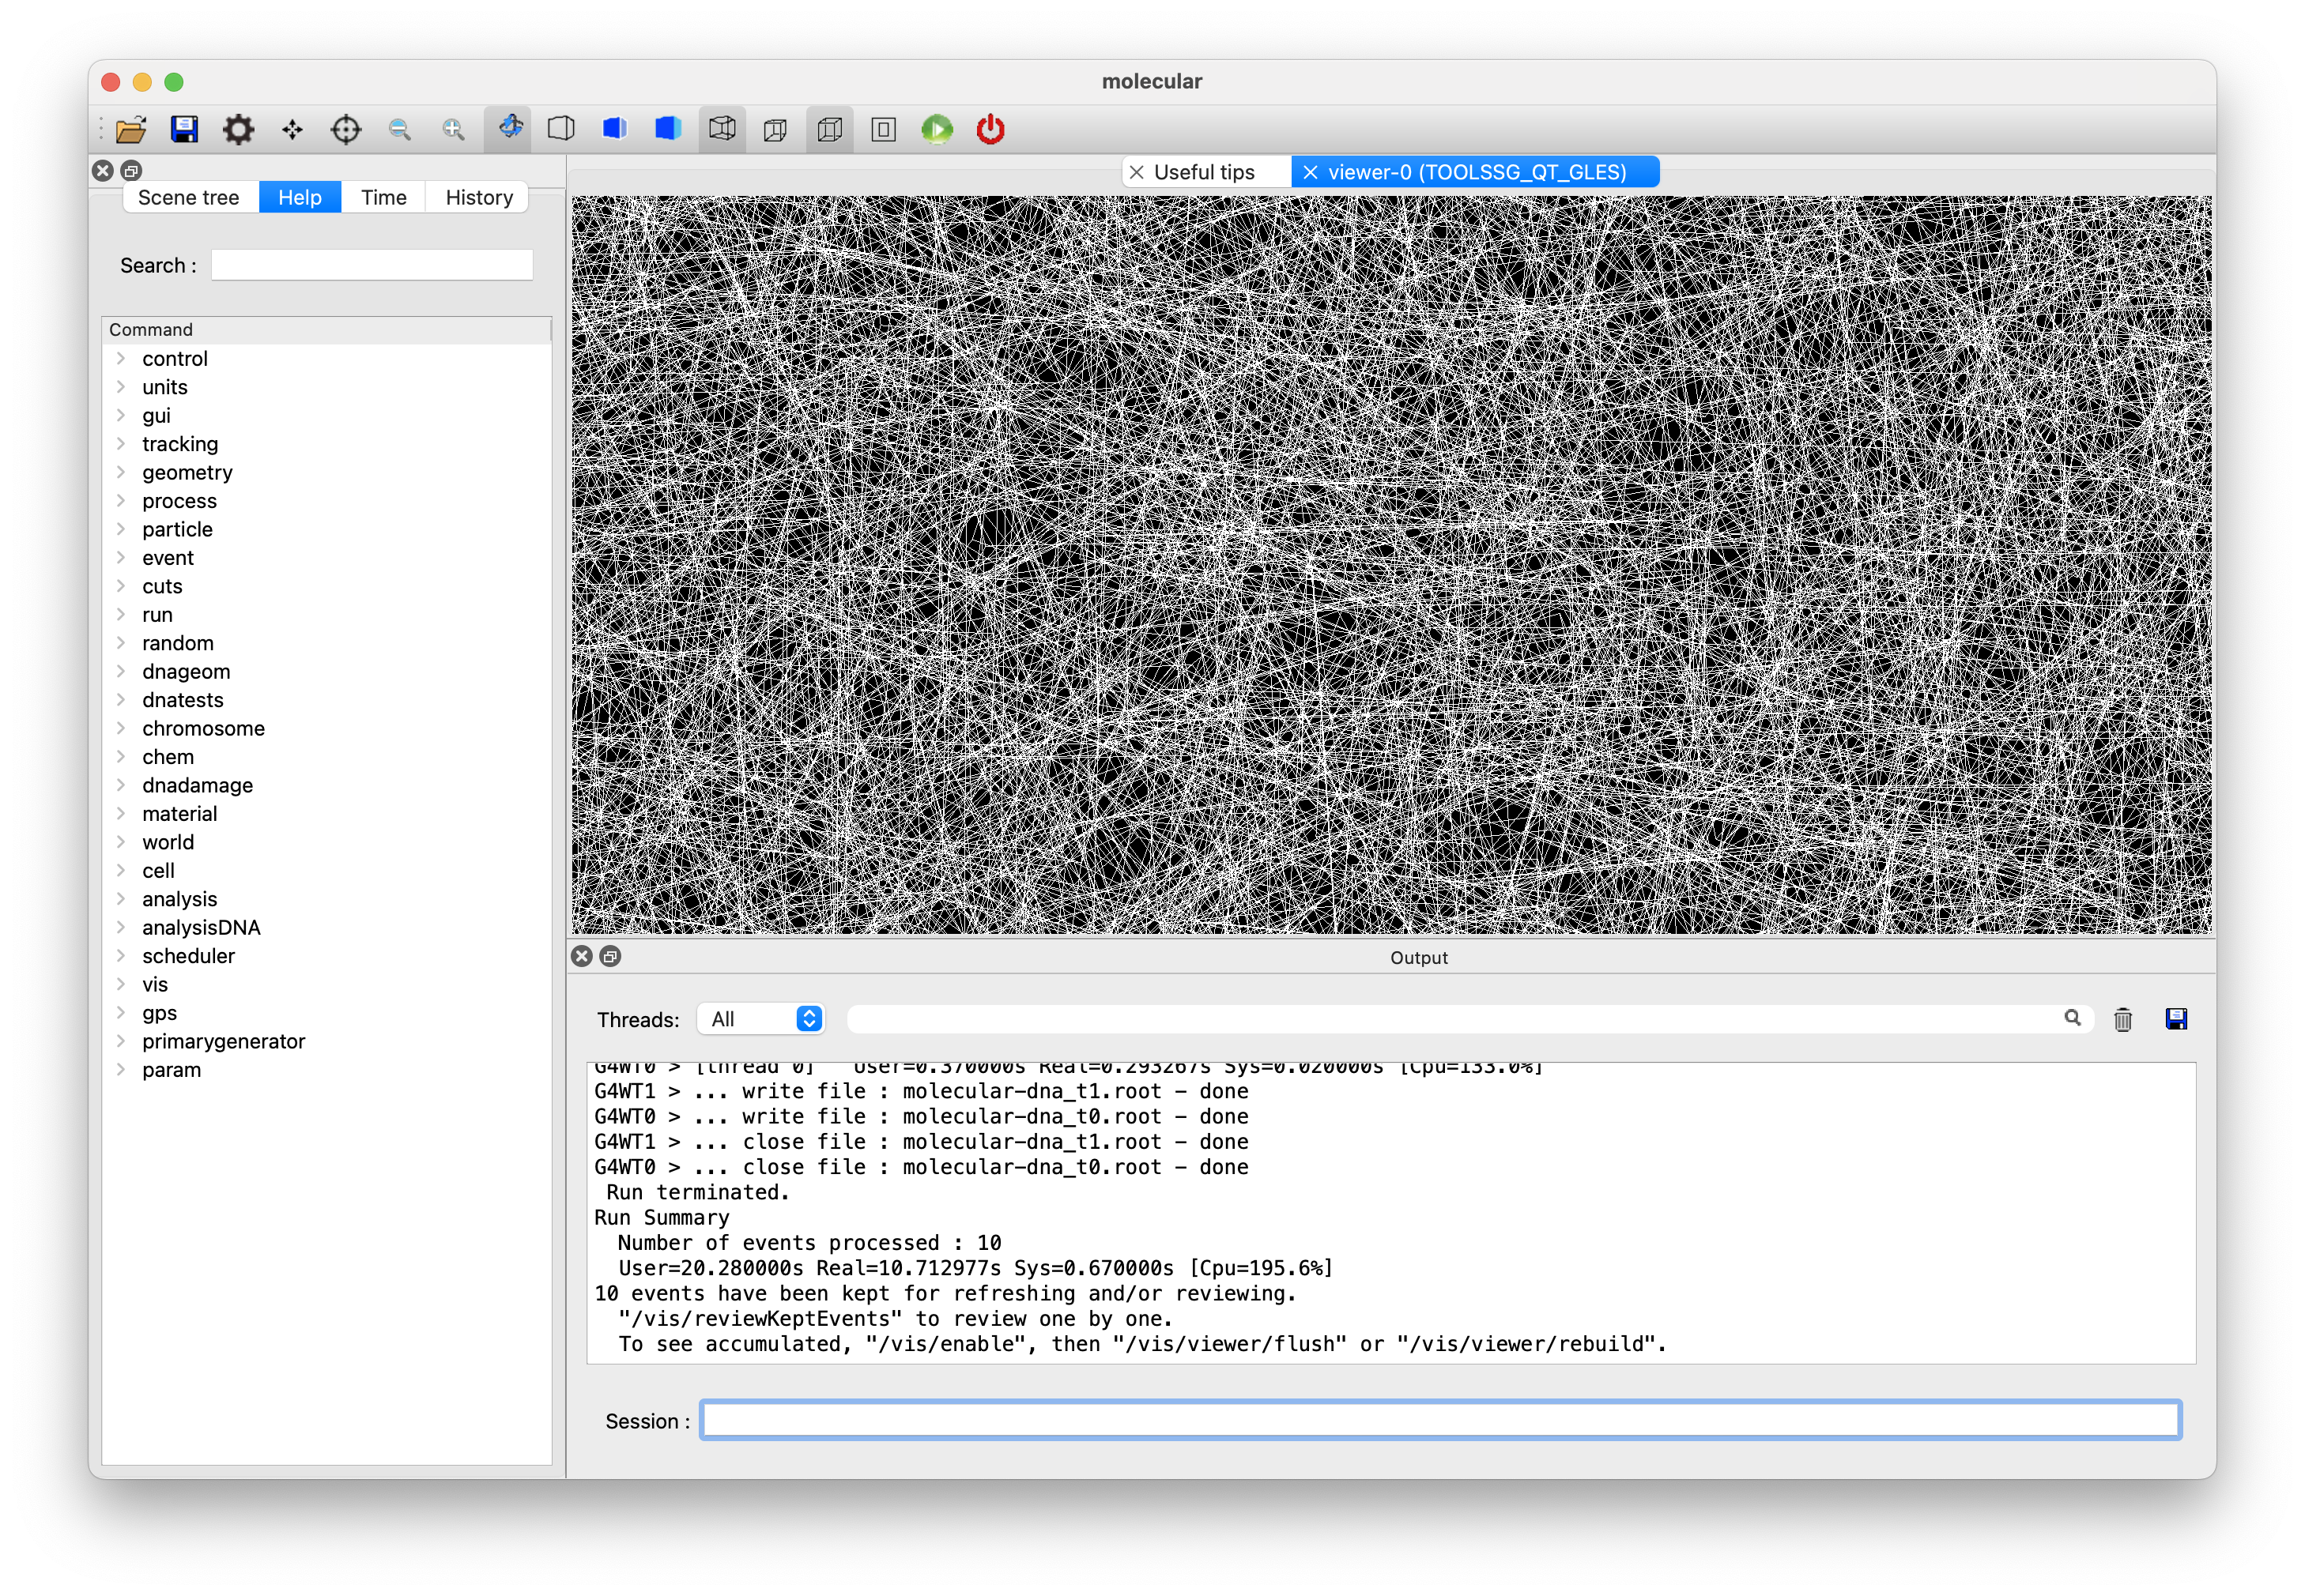Switch to the Useful tips tab

(1204, 172)
